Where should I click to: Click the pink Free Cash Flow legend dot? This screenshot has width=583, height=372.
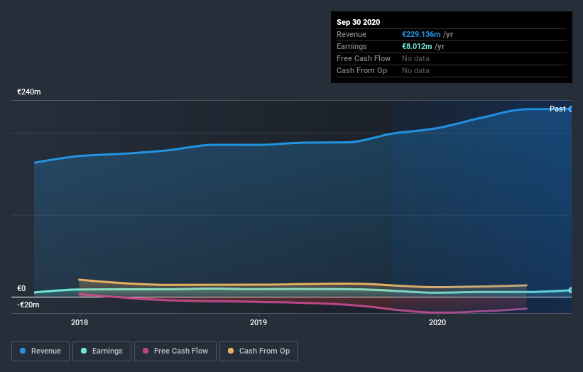tap(146, 351)
